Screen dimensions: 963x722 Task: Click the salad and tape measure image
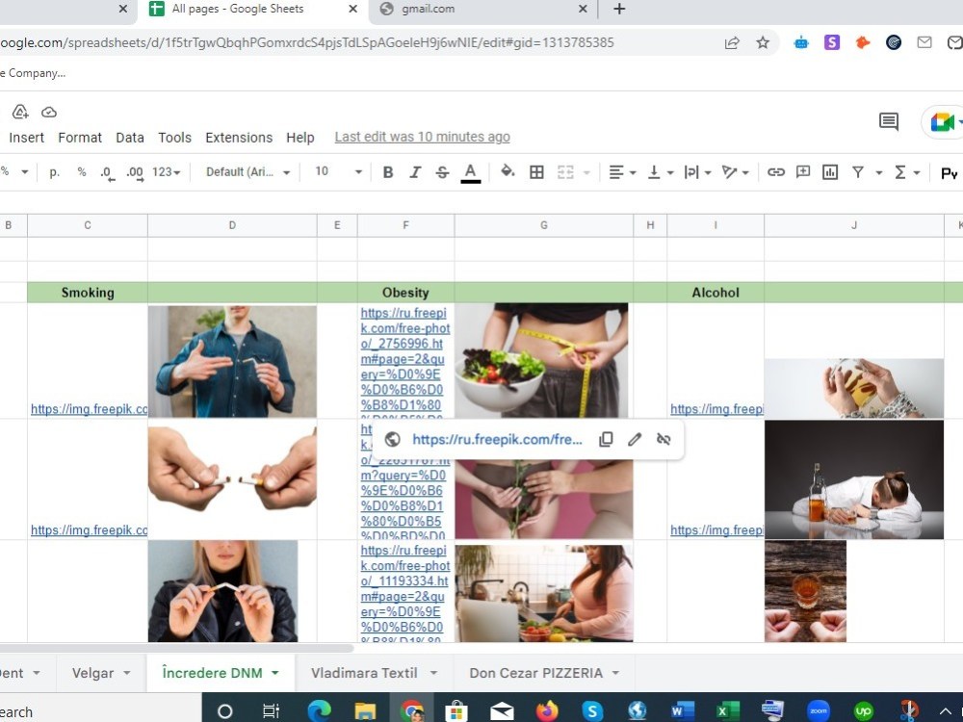[x=541, y=360]
